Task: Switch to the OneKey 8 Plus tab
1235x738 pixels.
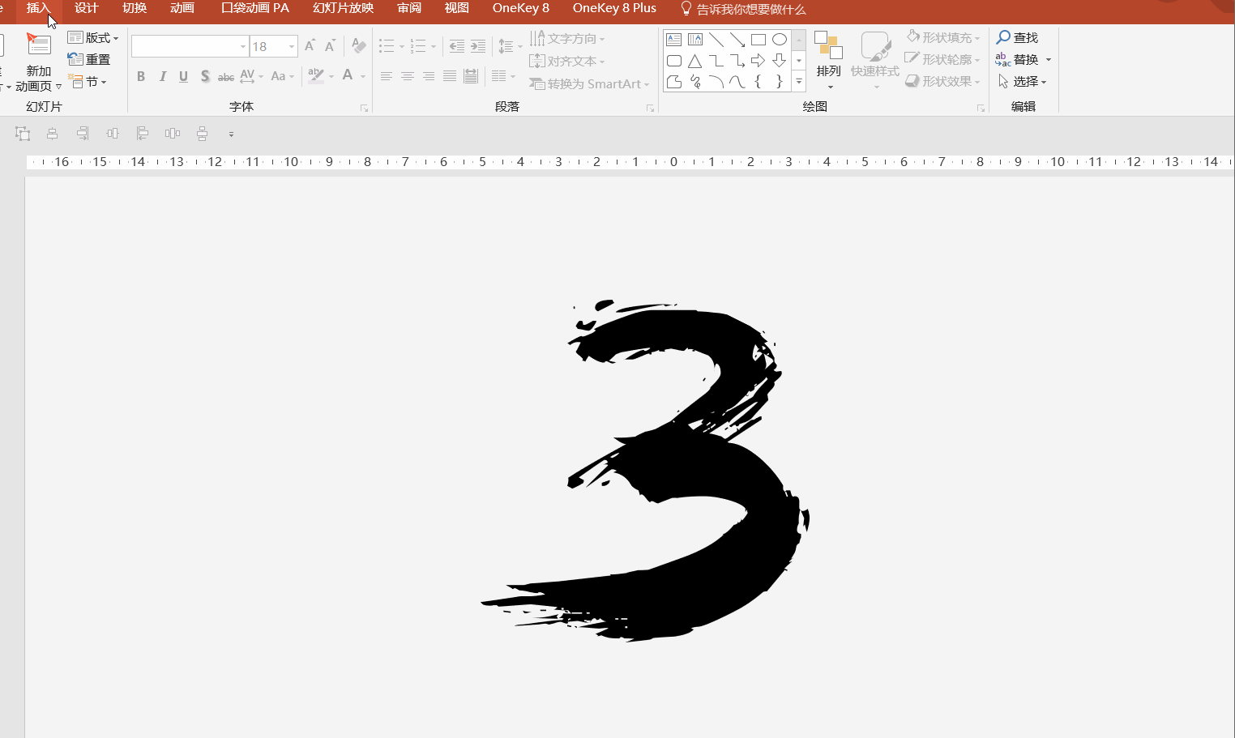Action: [x=614, y=8]
